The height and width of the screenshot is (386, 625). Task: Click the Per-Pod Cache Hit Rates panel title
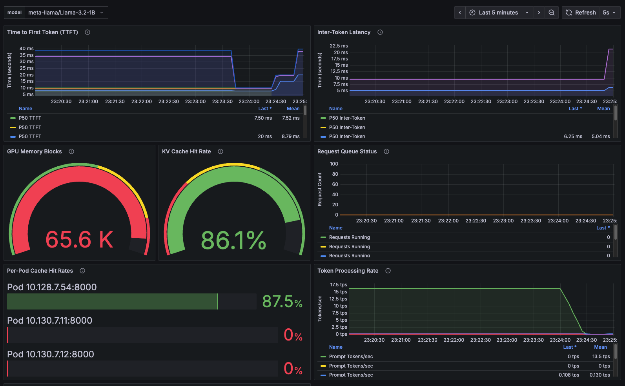tap(40, 271)
